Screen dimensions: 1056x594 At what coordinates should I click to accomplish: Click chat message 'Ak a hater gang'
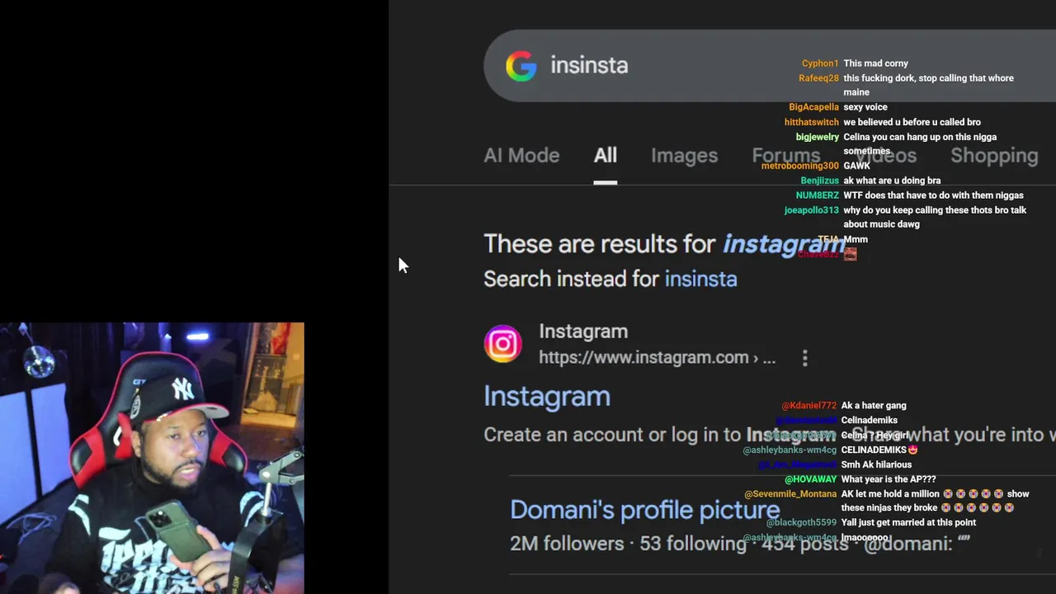tap(874, 406)
